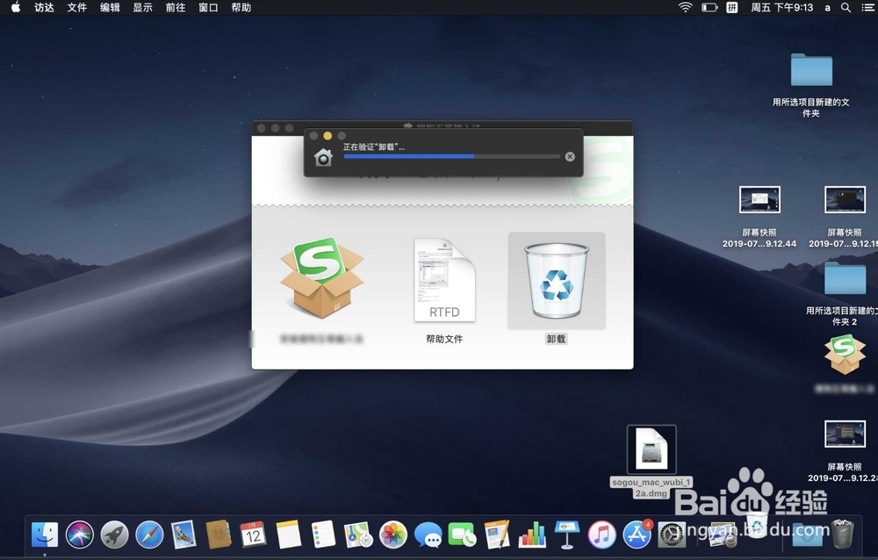Click the verification progress bar

(x=451, y=157)
